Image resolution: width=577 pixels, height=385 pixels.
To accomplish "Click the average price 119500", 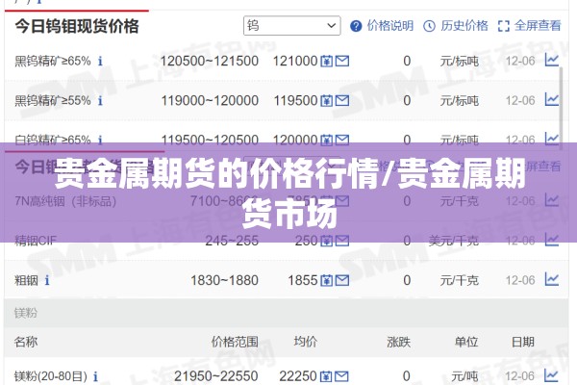I will point(295,100).
